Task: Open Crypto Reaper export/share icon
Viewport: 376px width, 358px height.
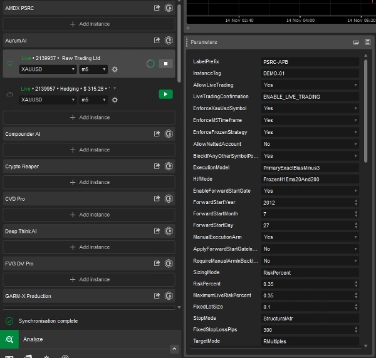Action: click(x=157, y=166)
